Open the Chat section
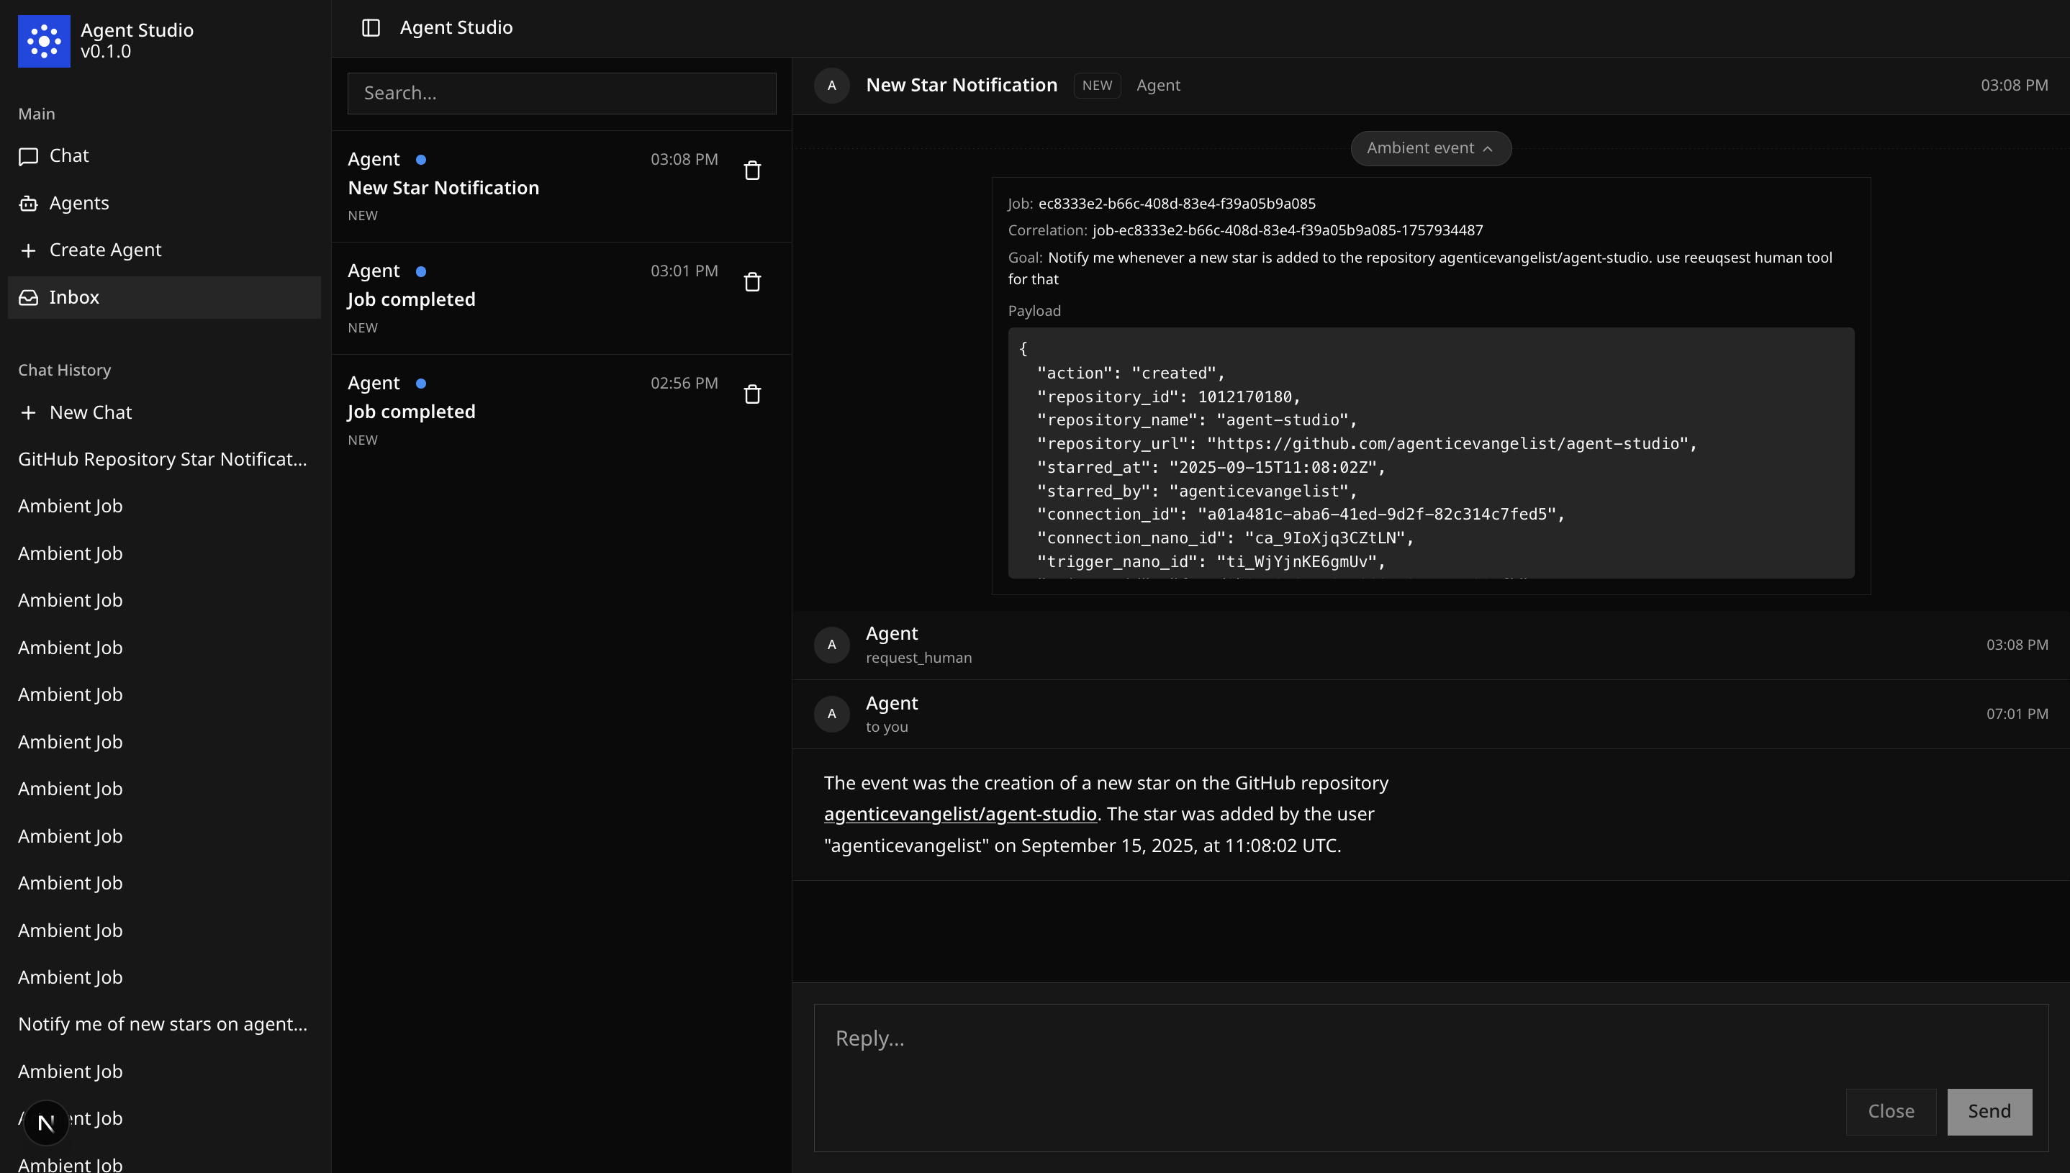Viewport: 2070px width, 1173px height. pyautogui.click(x=68, y=155)
